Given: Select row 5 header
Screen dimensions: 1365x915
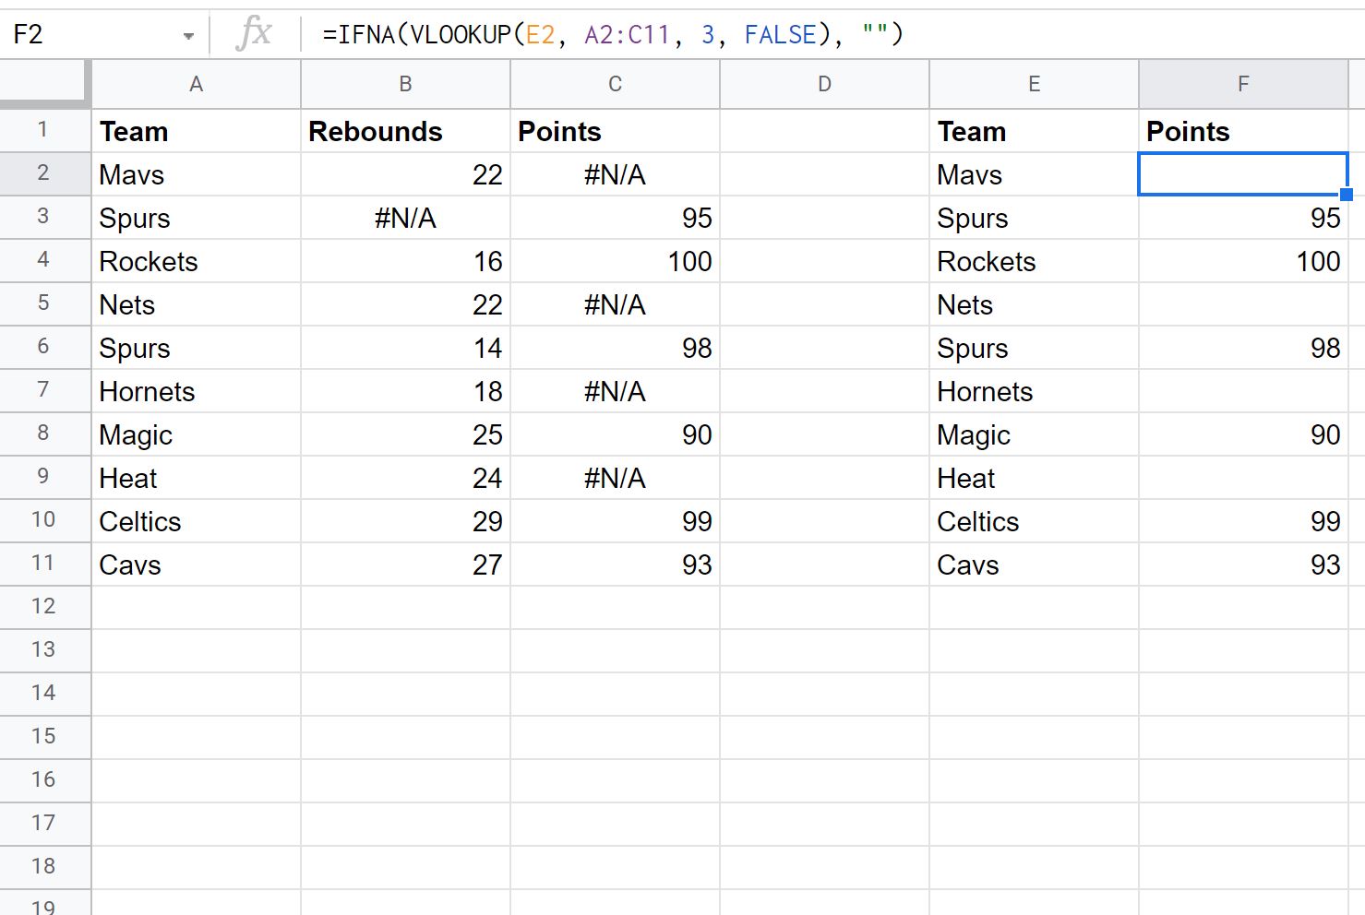Looking at the screenshot, I should (x=45, y=303).
